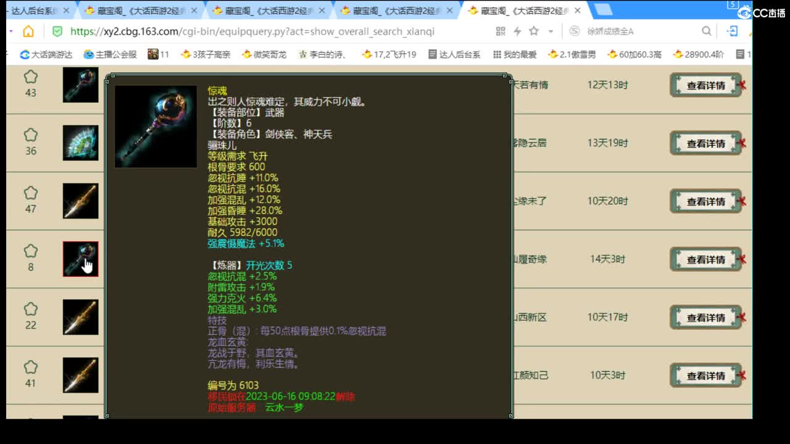Open the 大话端游达 bookmark
The height and width of the screenshot is (444, 790).
(x=46, y=54)
